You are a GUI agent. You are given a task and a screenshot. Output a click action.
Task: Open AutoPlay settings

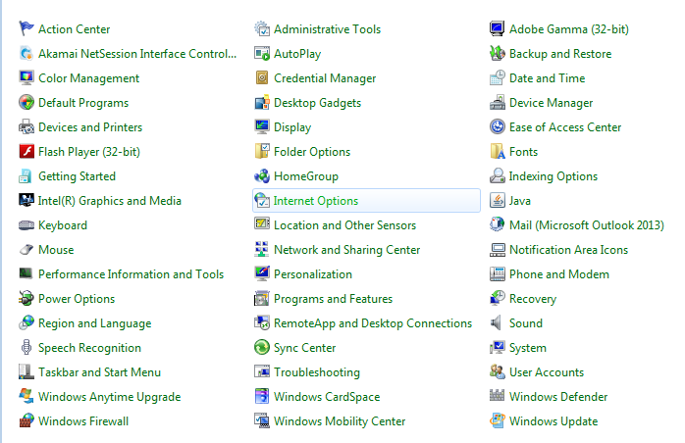coord(297,54)
